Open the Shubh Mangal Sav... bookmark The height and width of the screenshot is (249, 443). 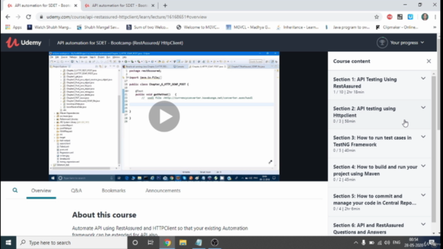(x=98, y=27)
